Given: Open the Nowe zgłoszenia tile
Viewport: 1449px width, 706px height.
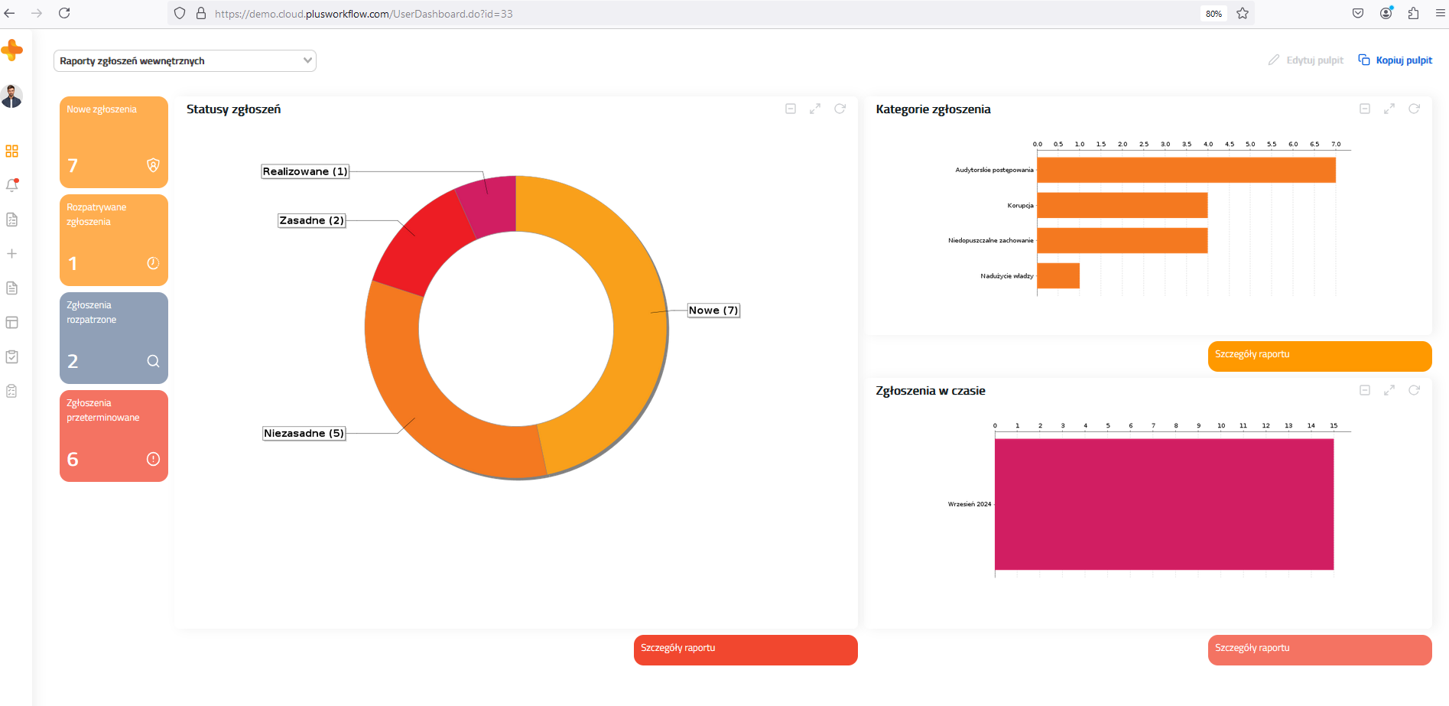Looking at the screenshot, I should [114, 142].
